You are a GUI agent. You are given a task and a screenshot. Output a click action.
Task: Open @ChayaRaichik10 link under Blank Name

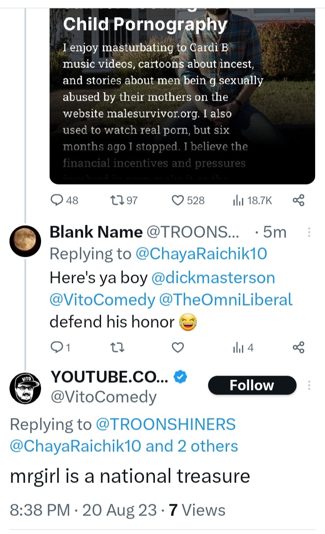click(x=201, y=254)
